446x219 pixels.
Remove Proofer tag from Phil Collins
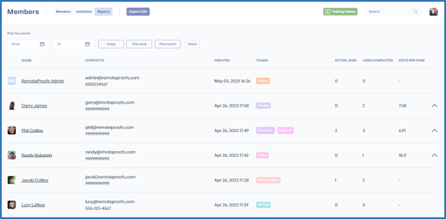tap(271, 131)
